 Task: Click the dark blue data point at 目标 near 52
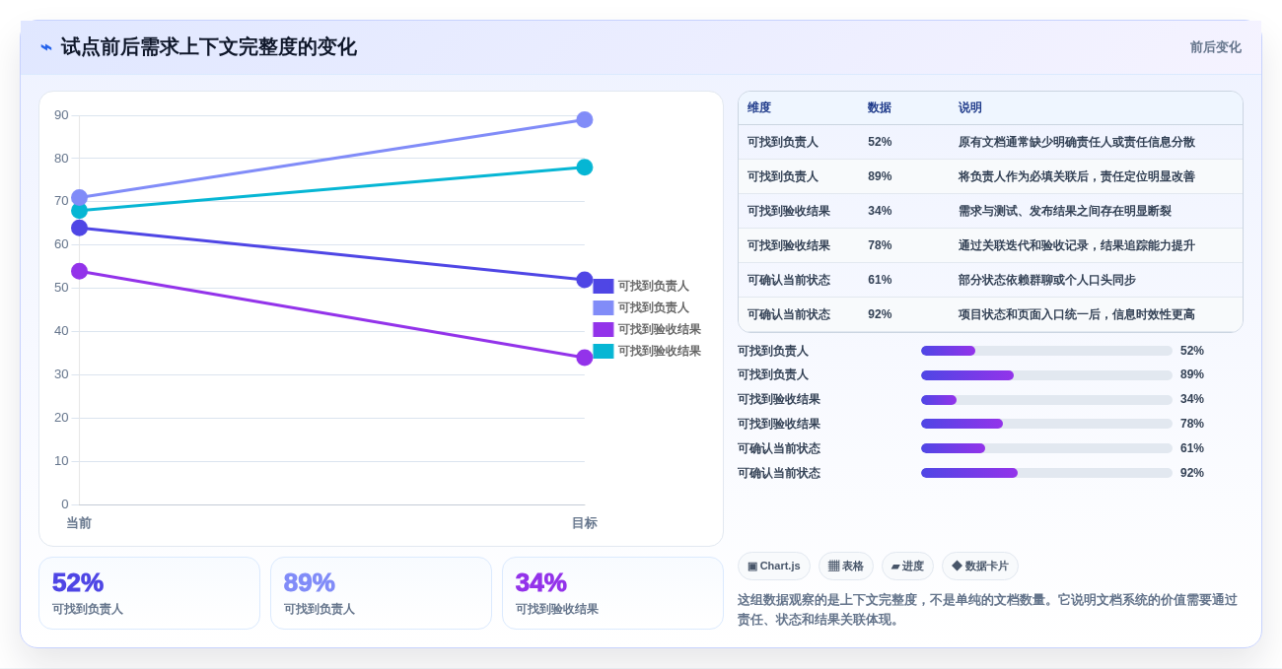coord(585,280)
